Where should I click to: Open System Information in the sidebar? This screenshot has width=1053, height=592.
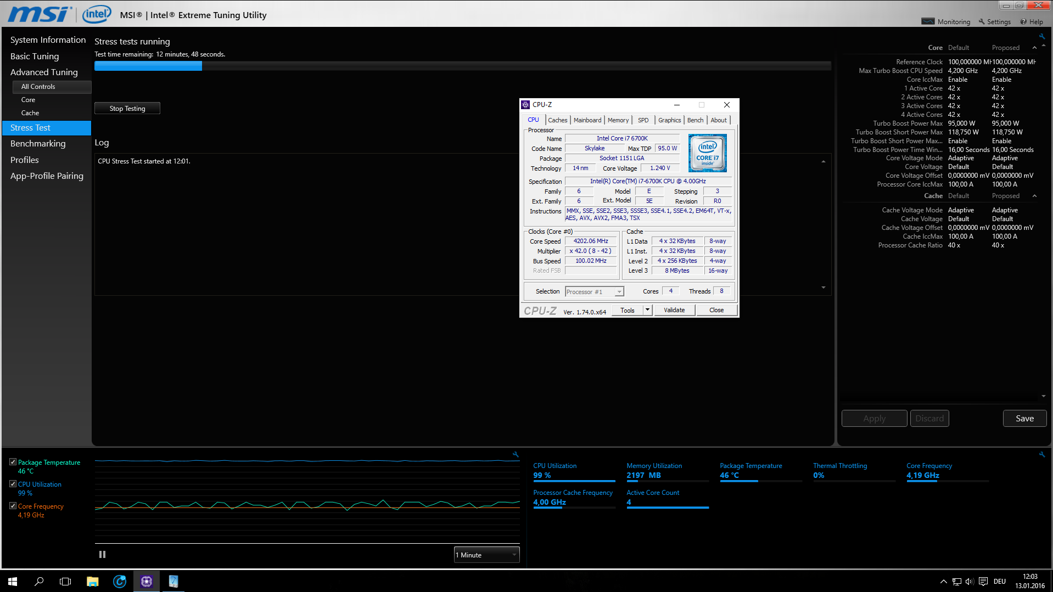click(48, 40)
